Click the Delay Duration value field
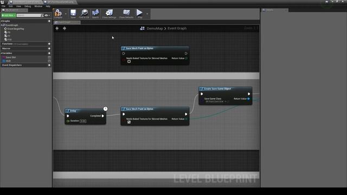This screenshot has height=195, width=347. (x=83, y=121)
